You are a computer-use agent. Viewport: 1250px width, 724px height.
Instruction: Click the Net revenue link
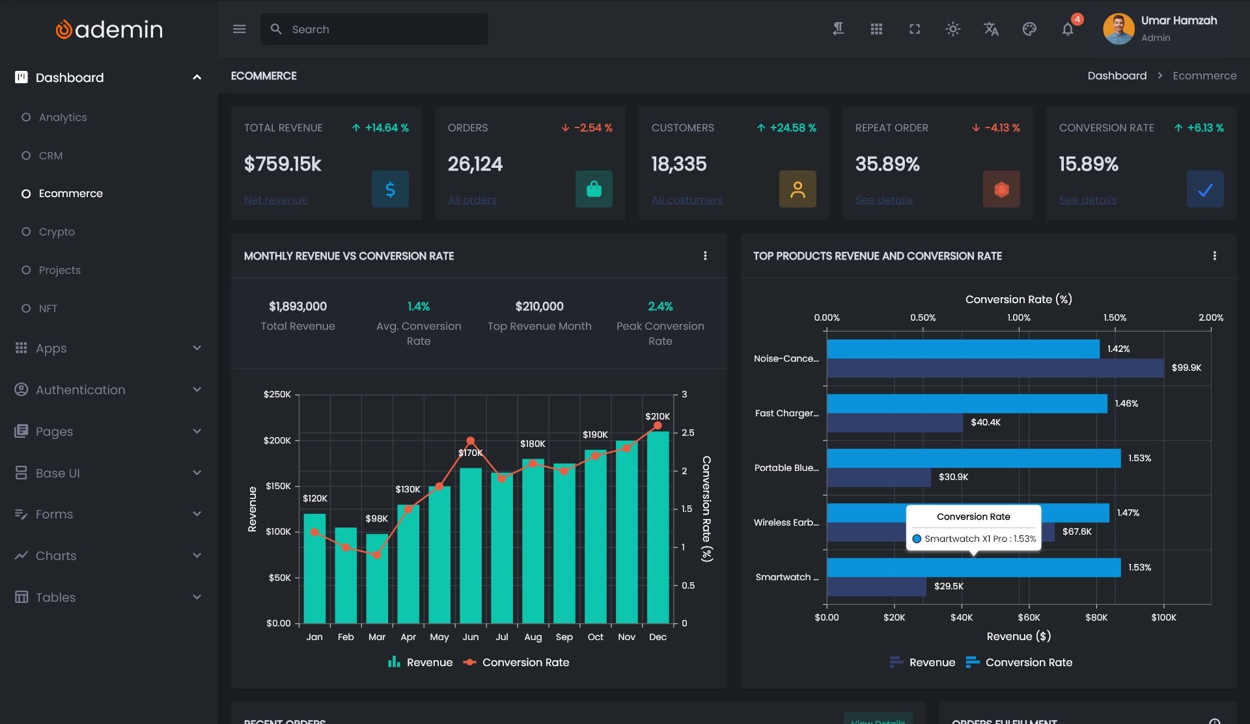tap(275, 200)
